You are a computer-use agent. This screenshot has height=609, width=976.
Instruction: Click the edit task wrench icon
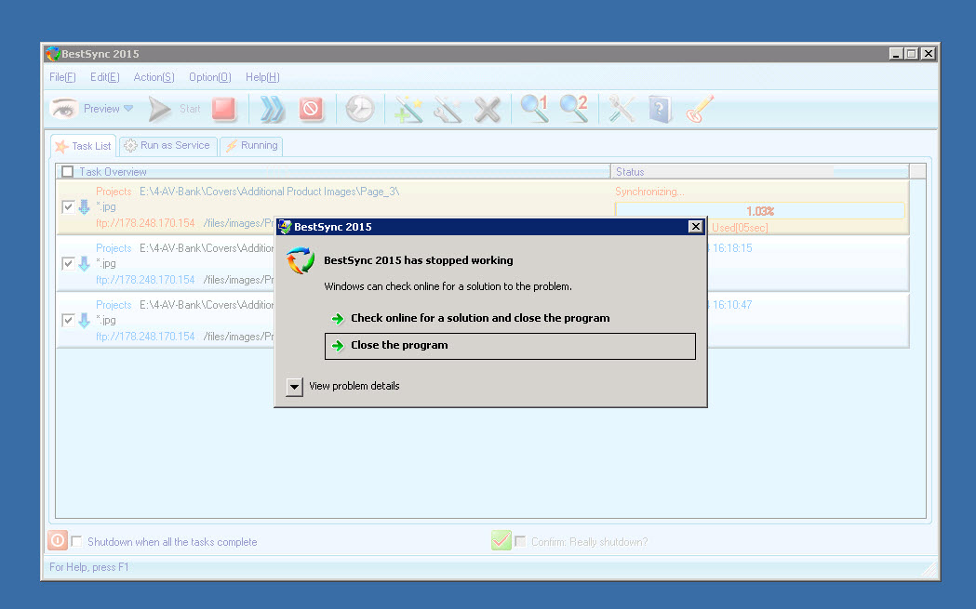pyautogui.click(x=448, y=109)
